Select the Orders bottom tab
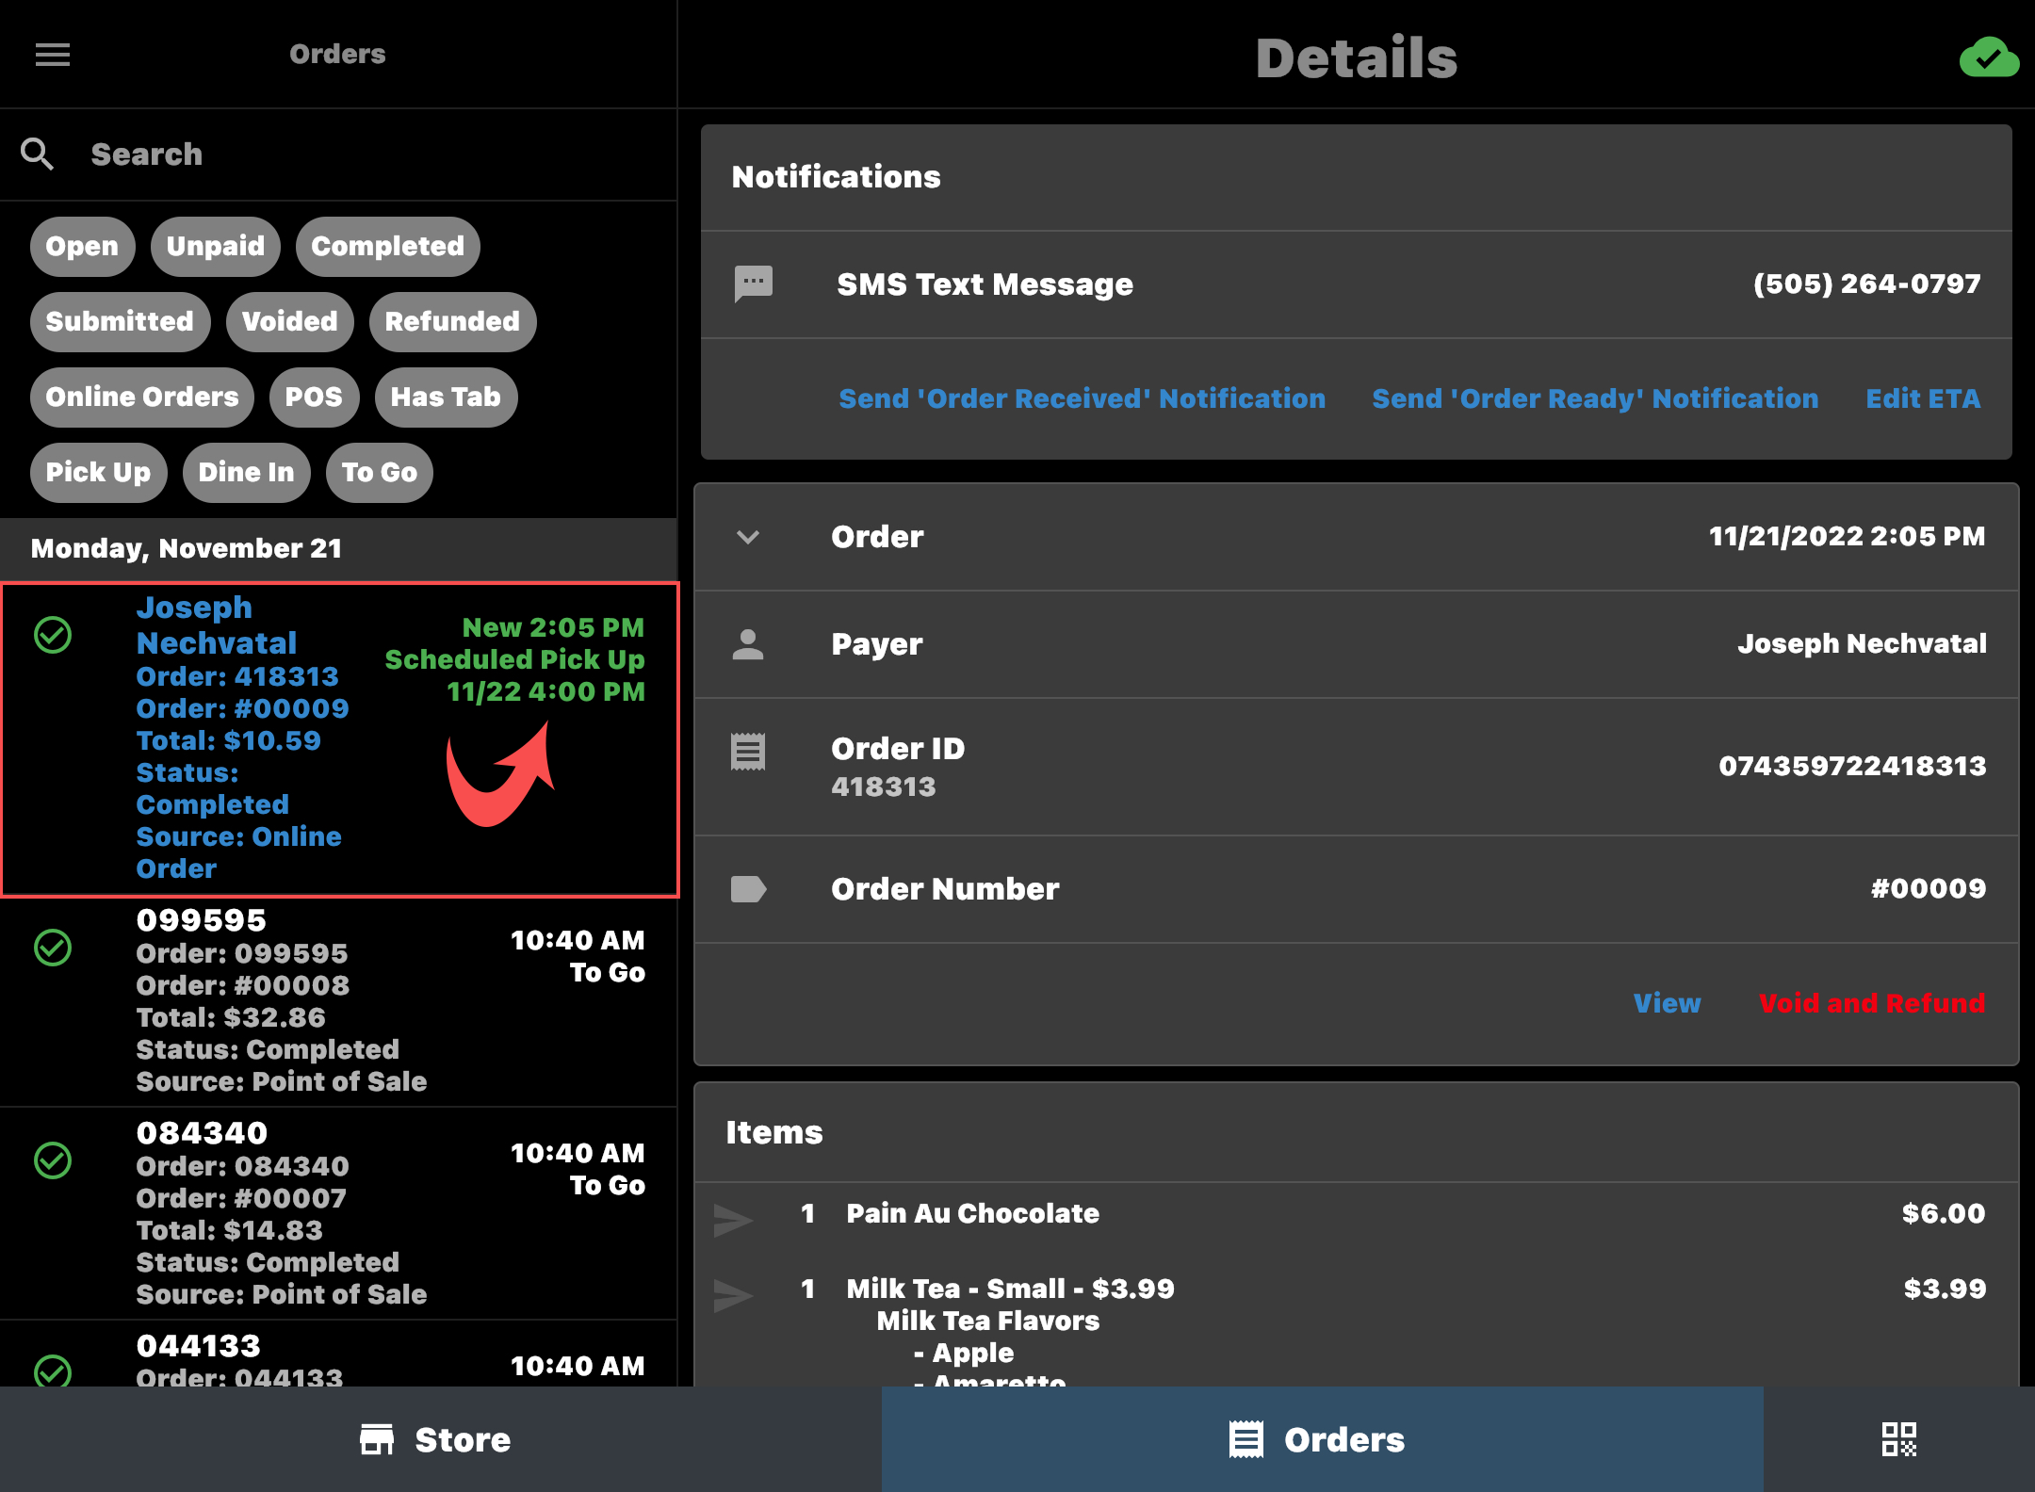The image size is (2035, 1492). tap(1319, 1439)
